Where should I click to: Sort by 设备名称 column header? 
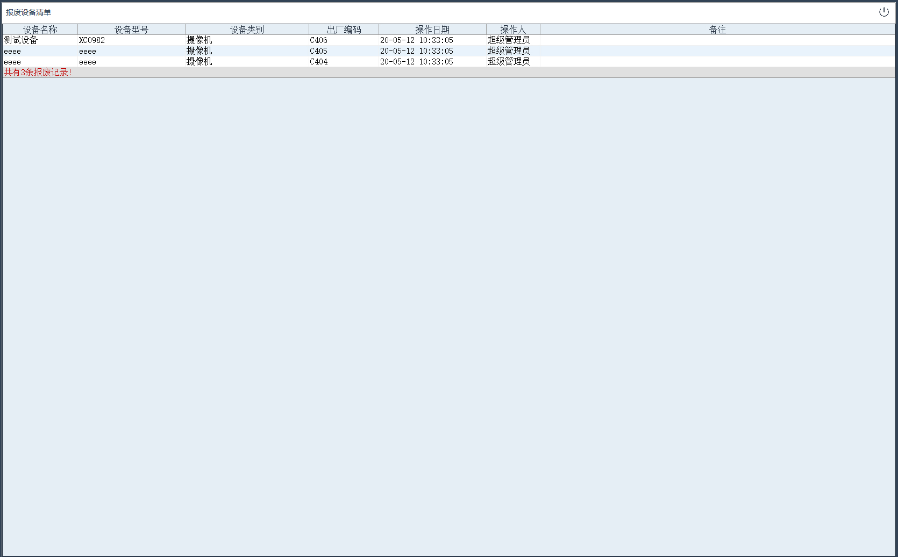(40, 30)
